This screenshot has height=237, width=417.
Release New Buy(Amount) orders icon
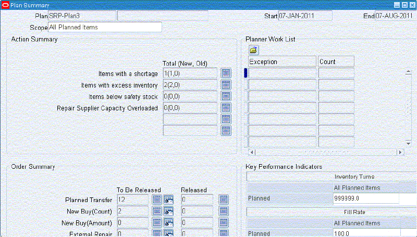click(168, 222)
